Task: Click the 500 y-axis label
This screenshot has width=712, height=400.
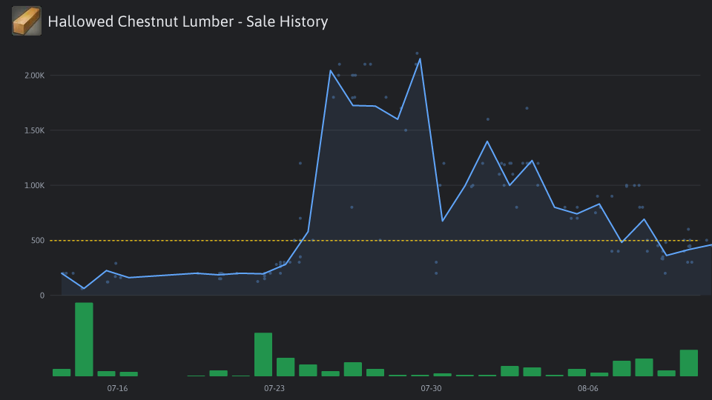Action: pyautogui.click(x=38, y=240)
